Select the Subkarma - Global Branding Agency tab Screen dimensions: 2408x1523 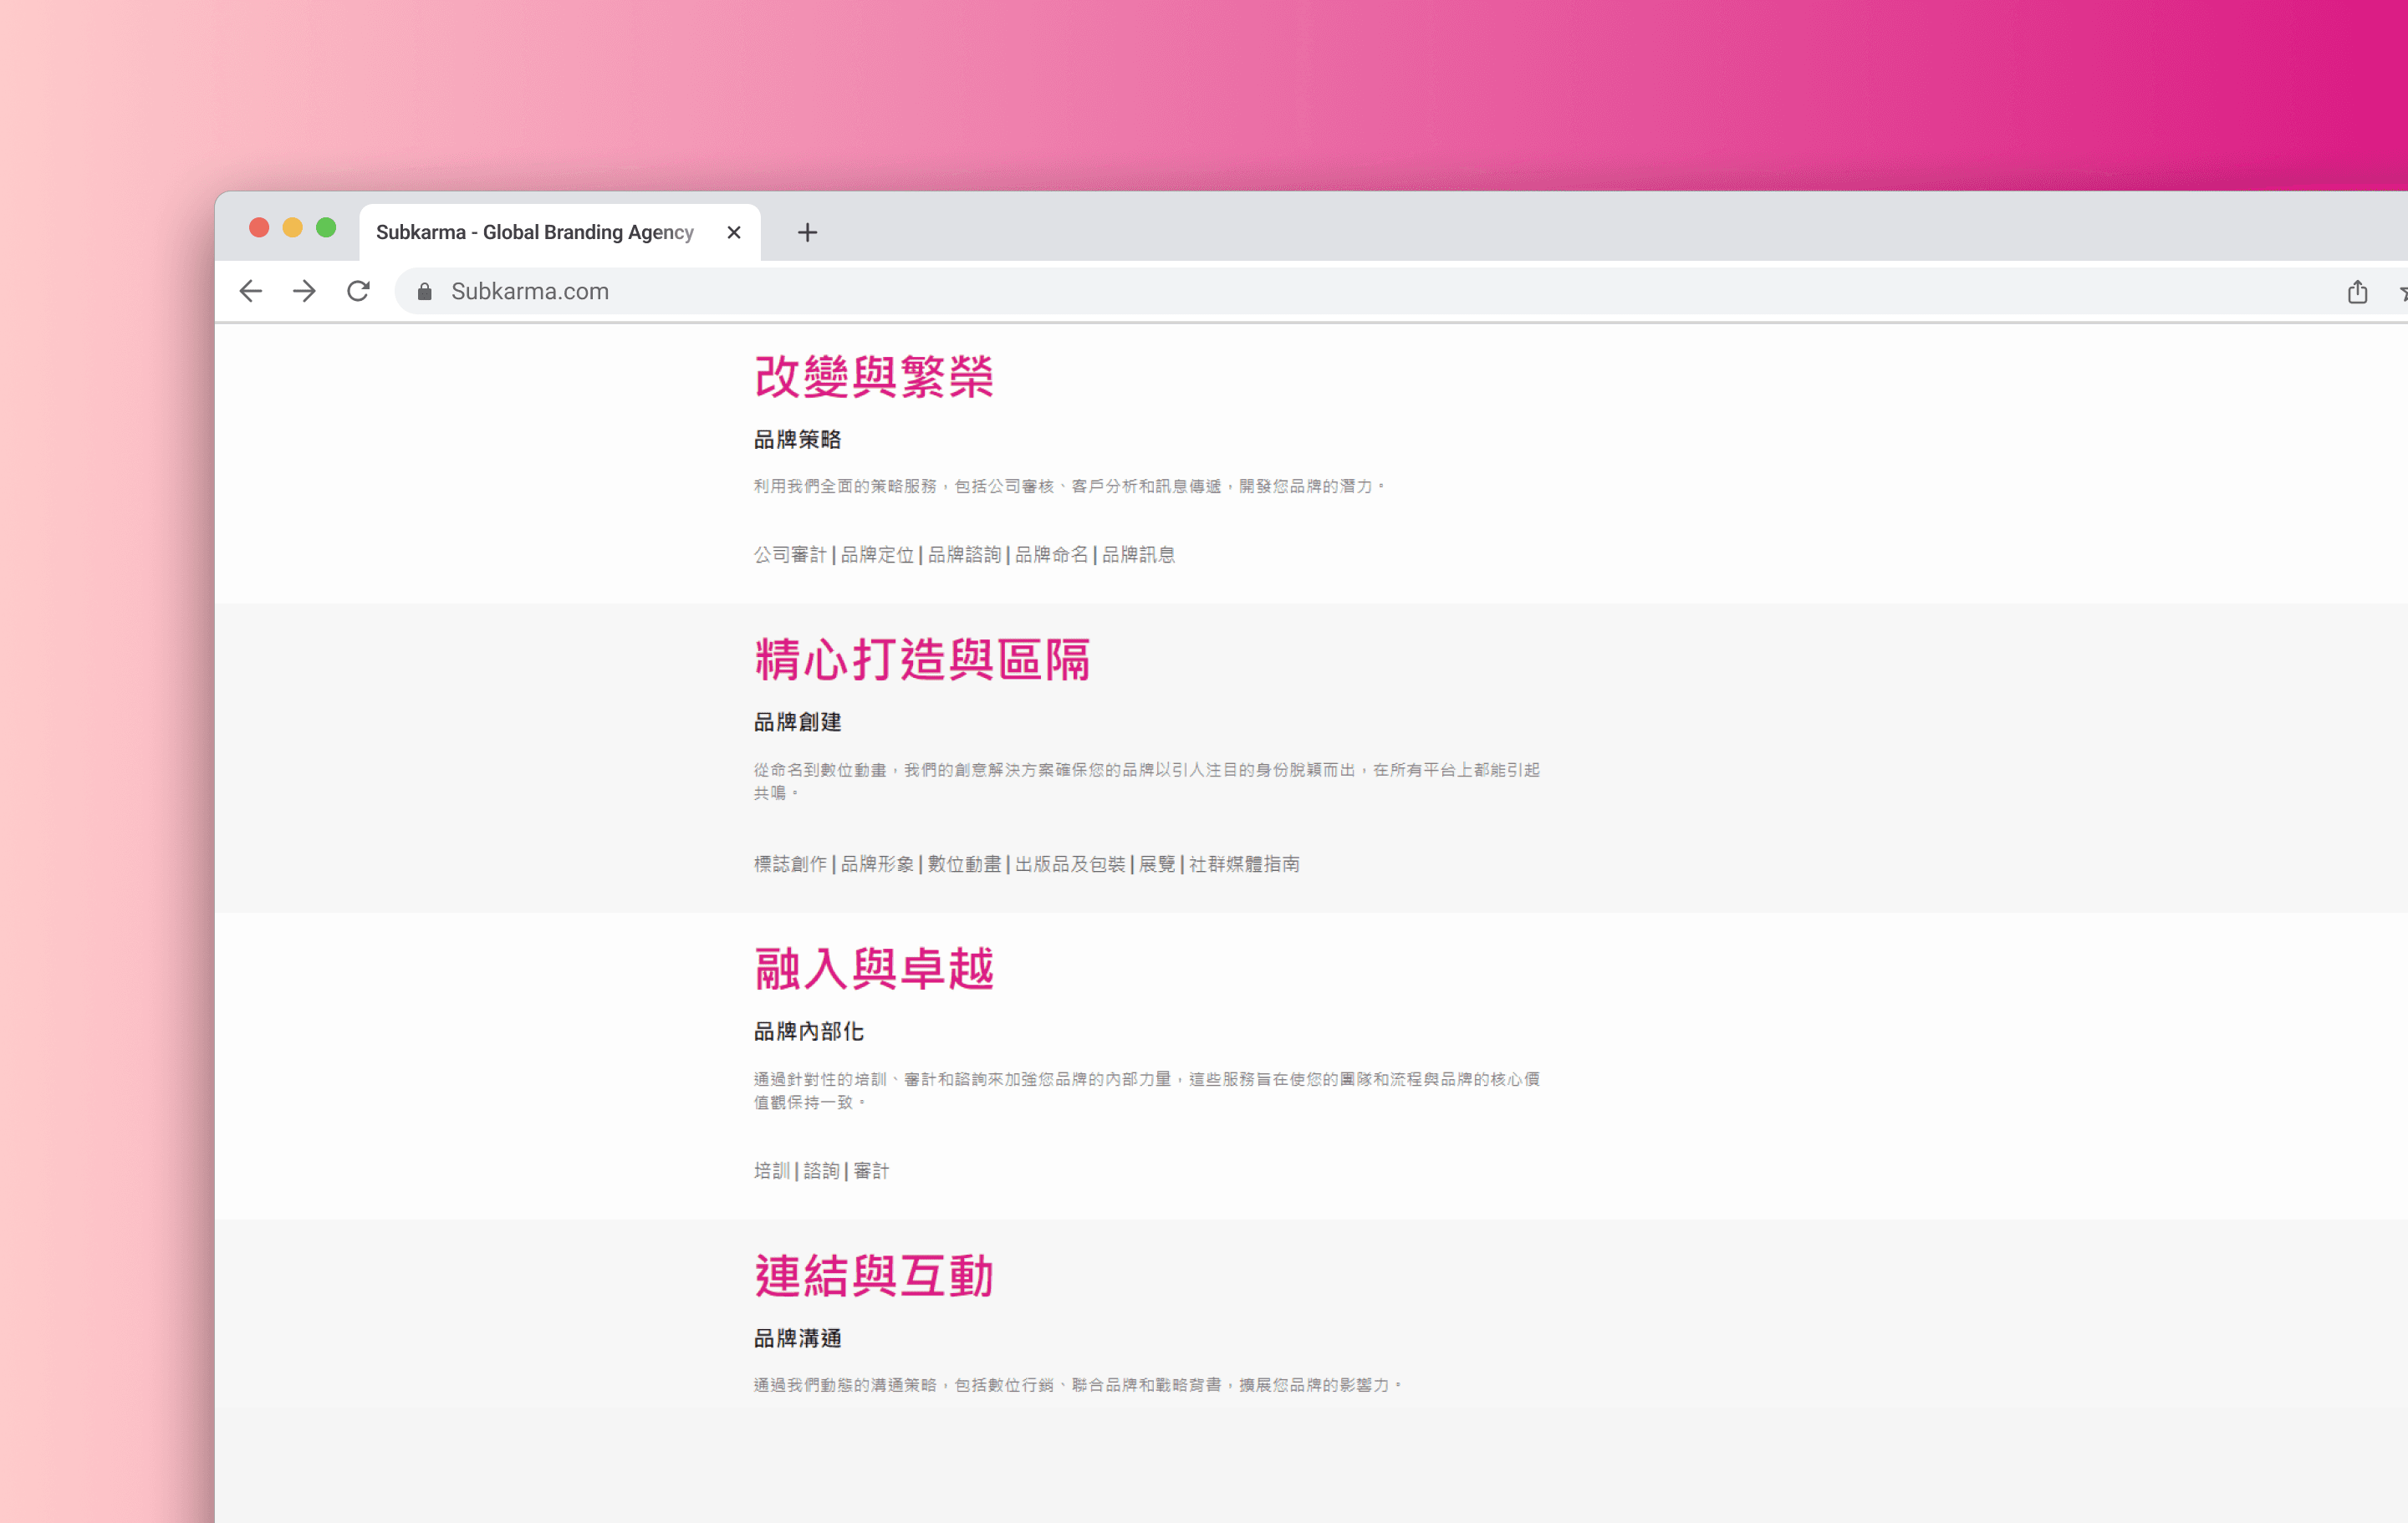[x=560, y=232]
